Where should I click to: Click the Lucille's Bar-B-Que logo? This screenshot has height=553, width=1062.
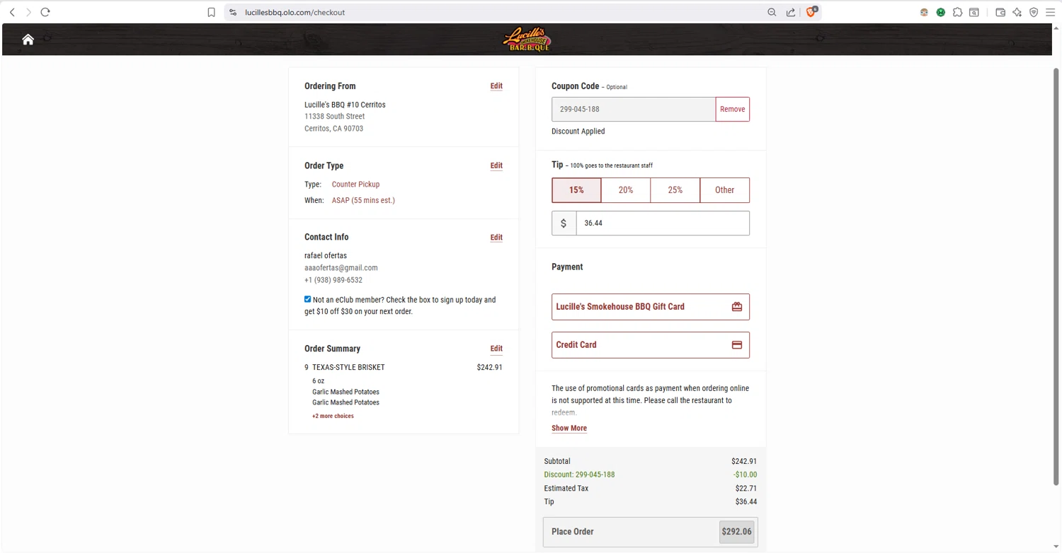527,40
